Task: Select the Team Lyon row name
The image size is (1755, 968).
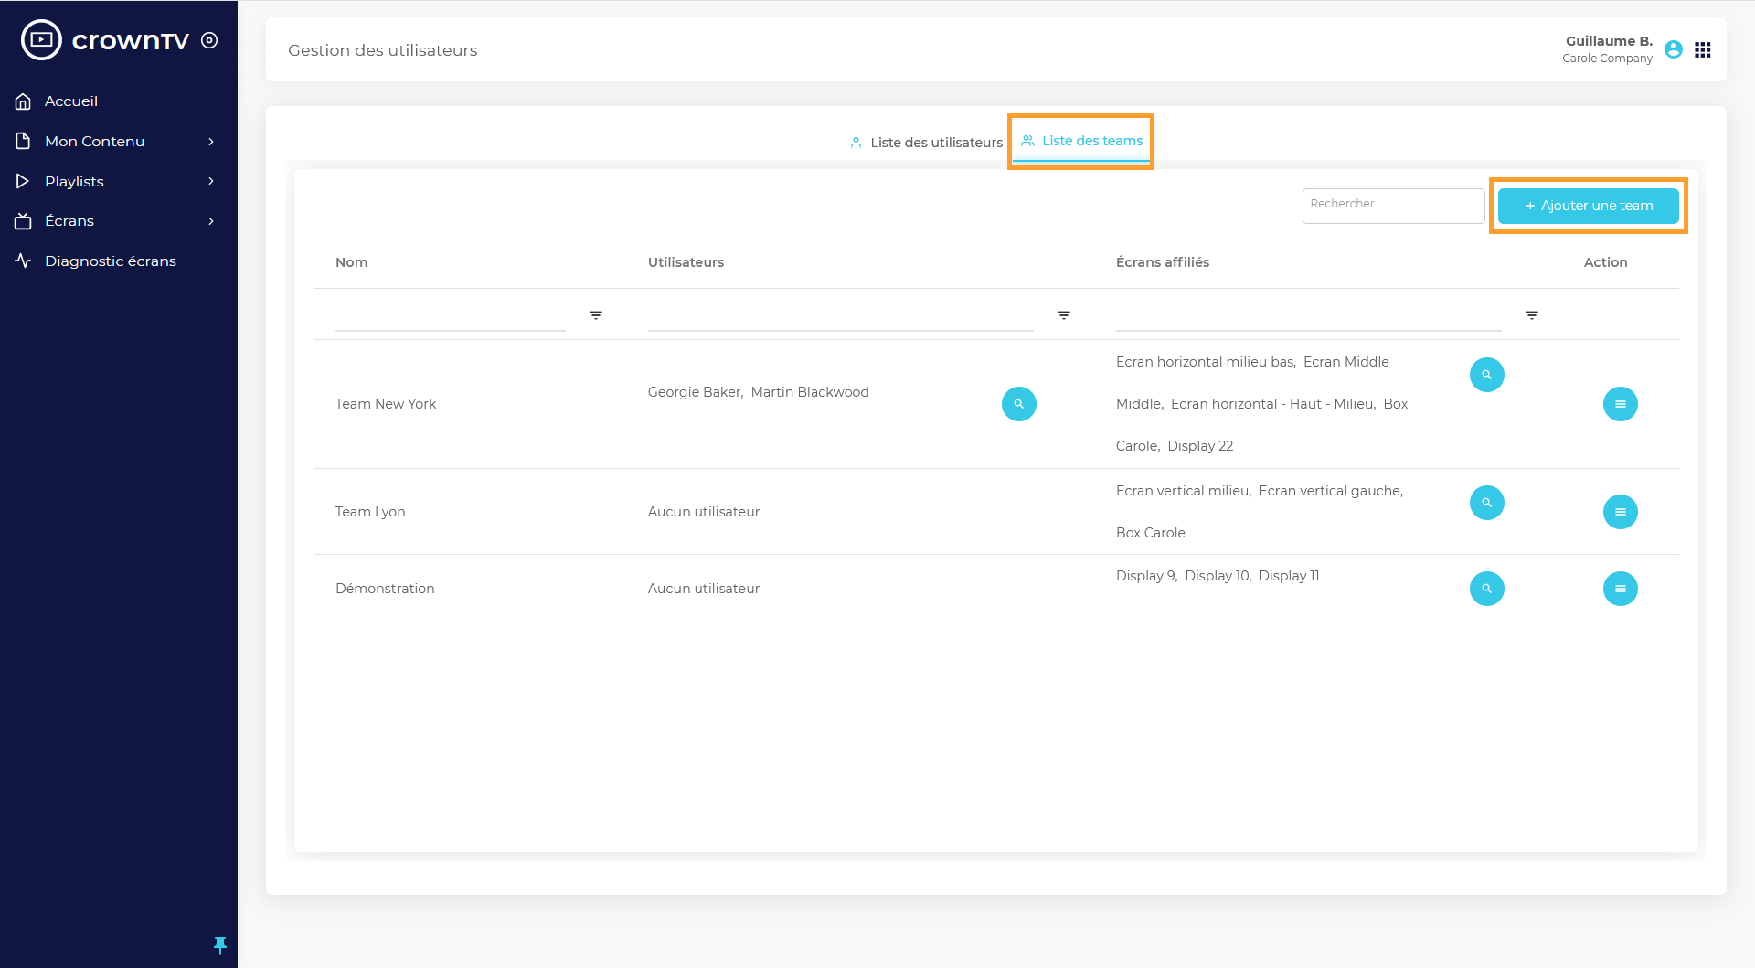Action: tap(370, 512)
